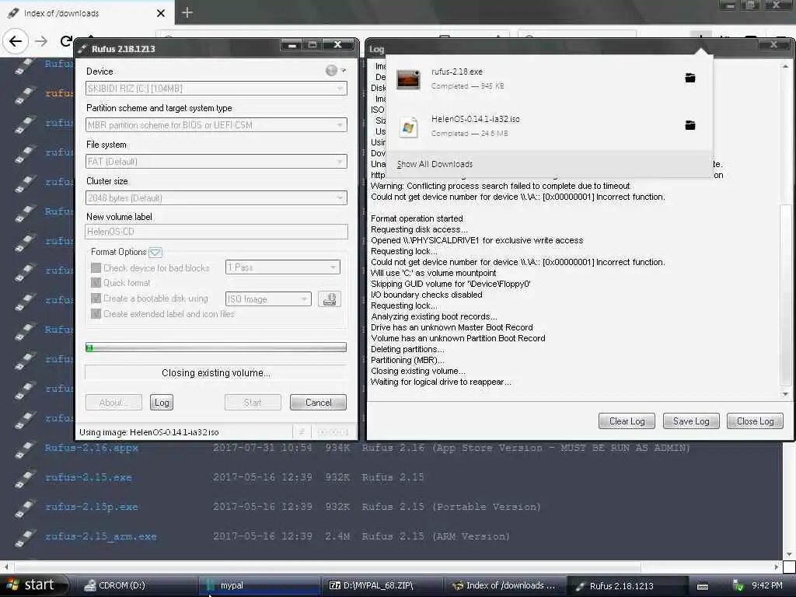Open the bad blocks passes dropdown
Image resolution: width=796 pixels, height=597 pixels.
(x=282, y=267)
